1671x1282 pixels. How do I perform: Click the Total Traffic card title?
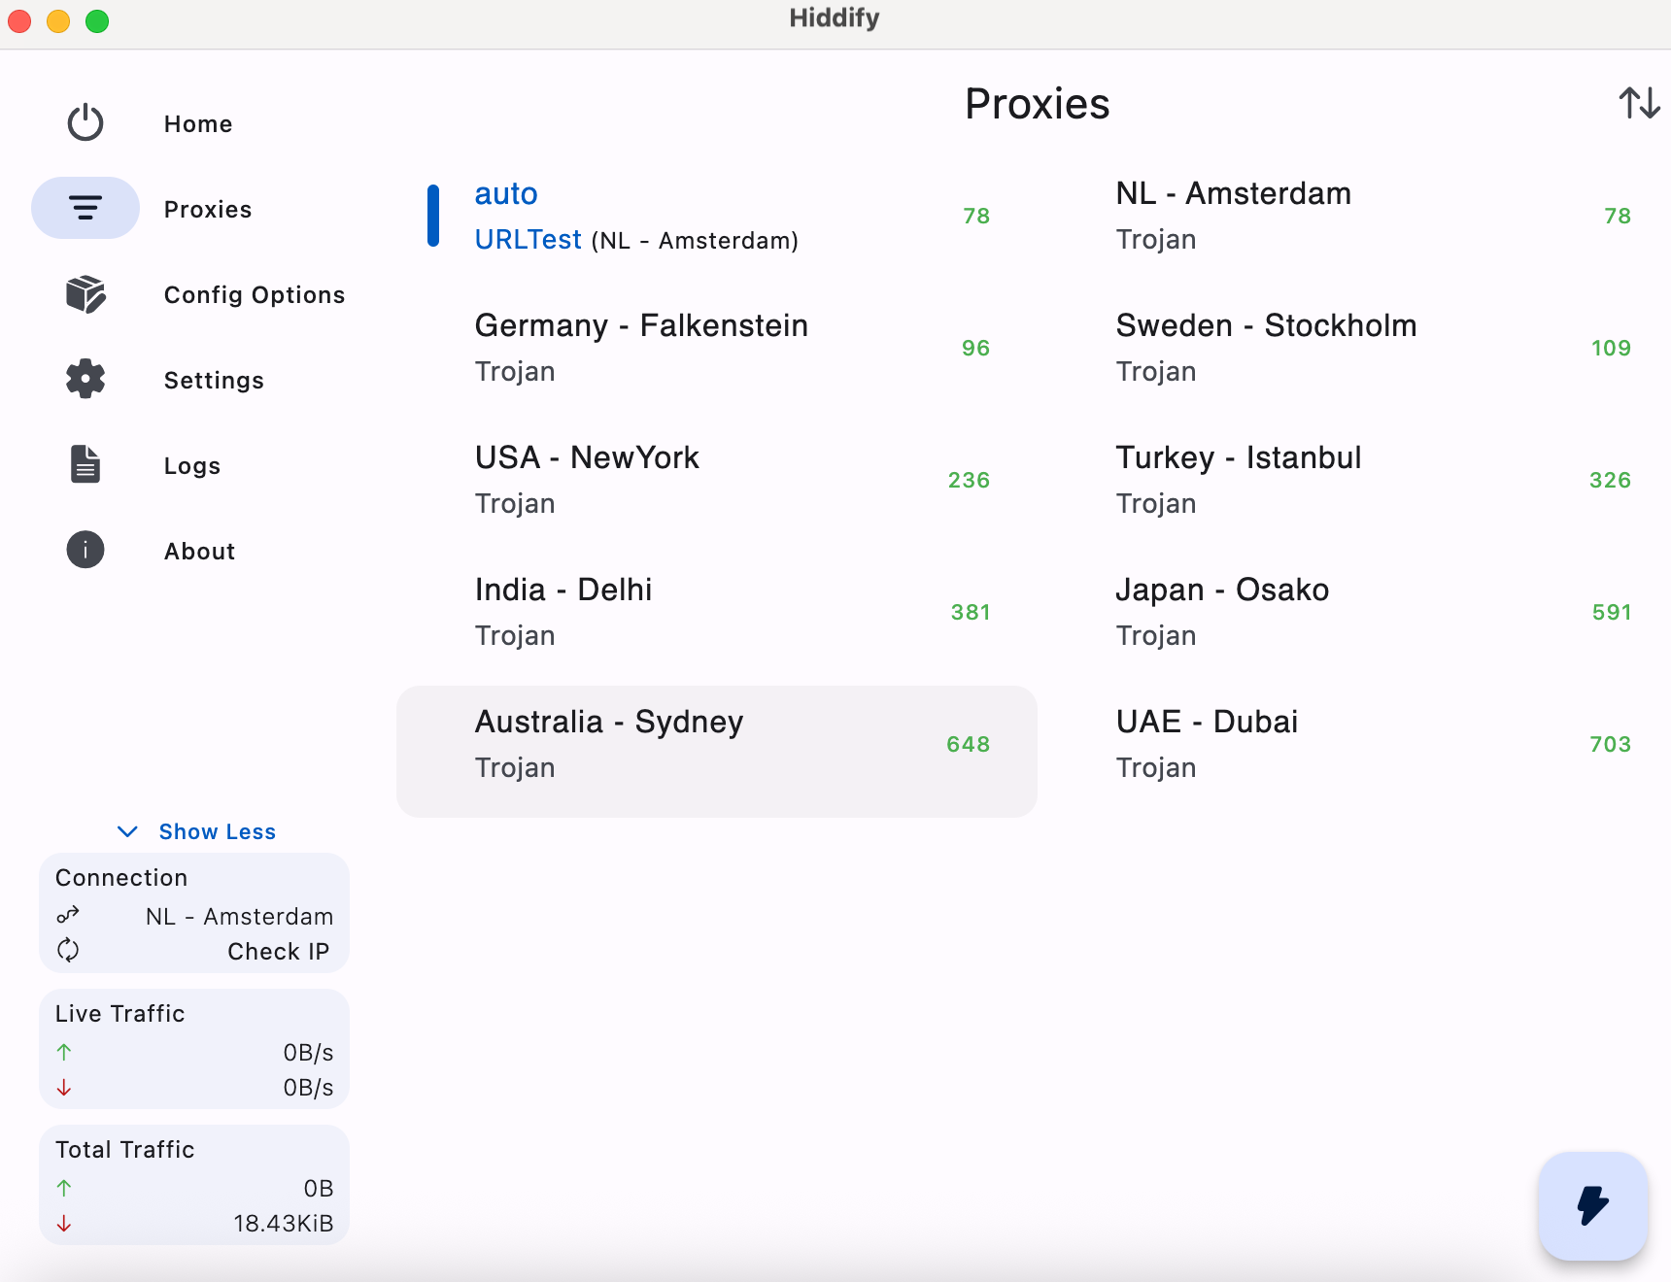(x=125, y=1150)
